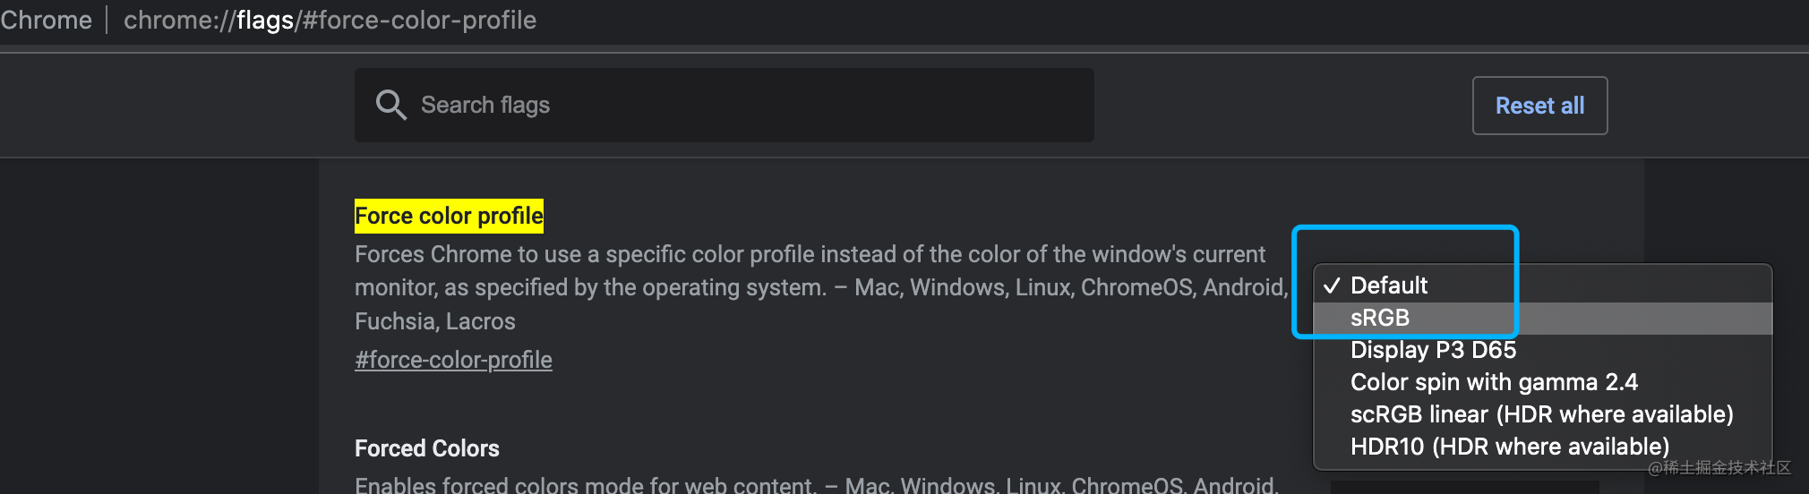Select the checked Default option
The width and height of the screenshot is (1809, 494).
click(1542, 285)
